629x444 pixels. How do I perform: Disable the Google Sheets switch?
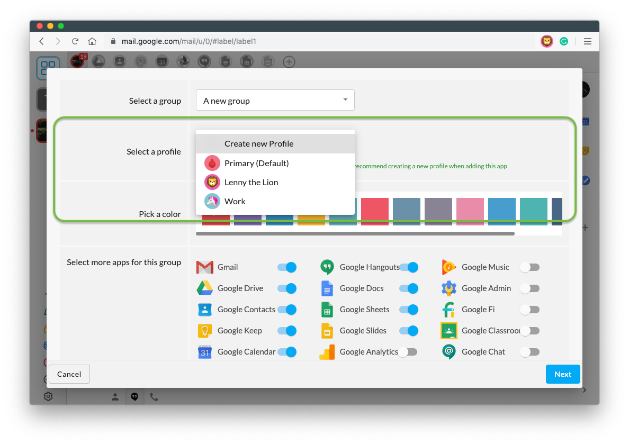point(409,310)
